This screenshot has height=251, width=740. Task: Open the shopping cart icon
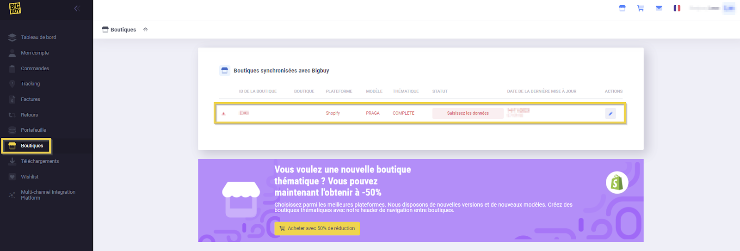click(641, 8)
